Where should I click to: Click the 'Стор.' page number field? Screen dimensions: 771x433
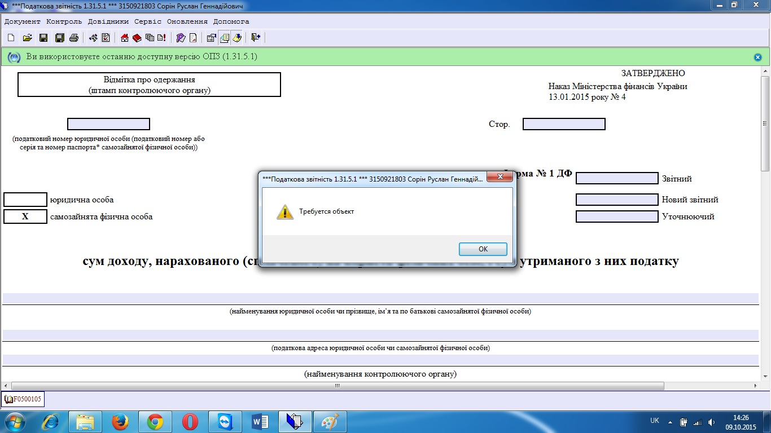coord(563,124)
